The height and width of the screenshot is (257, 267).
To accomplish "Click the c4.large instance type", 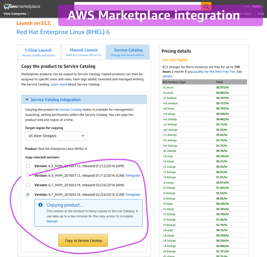I will point(168,230).
